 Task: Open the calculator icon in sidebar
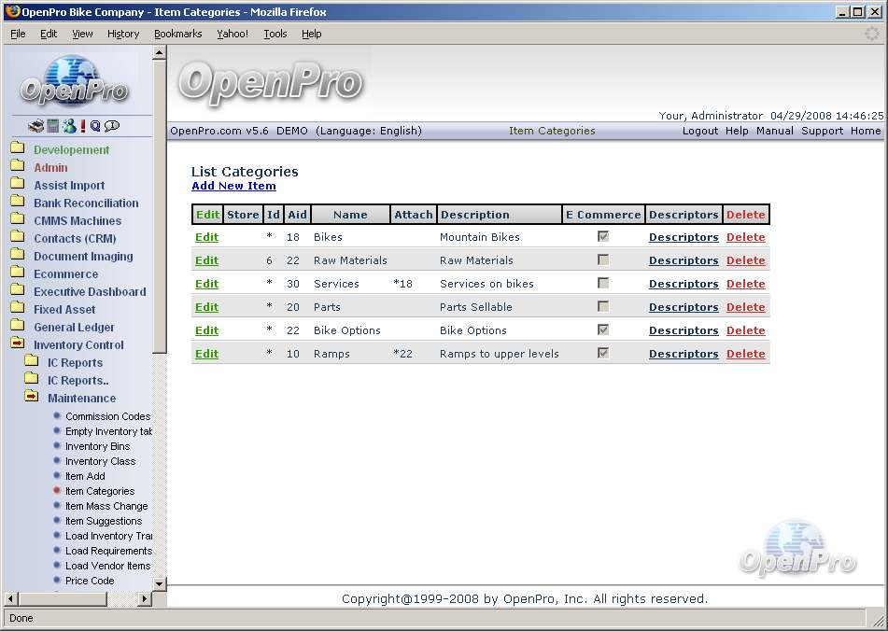(52, 126)
